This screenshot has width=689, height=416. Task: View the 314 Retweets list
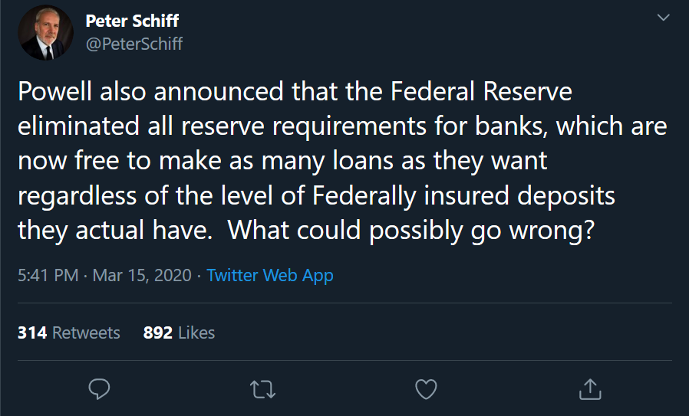(69, 332)
